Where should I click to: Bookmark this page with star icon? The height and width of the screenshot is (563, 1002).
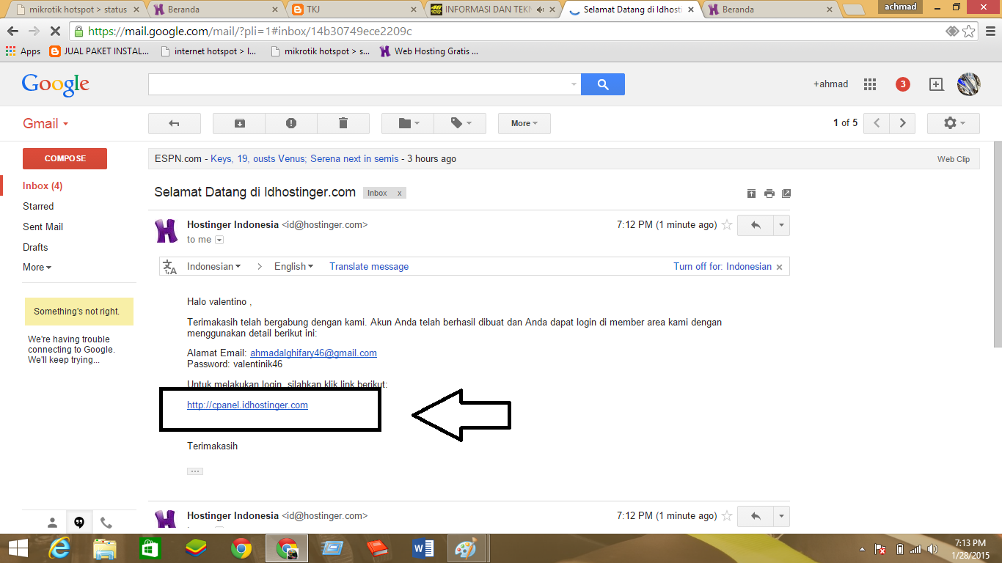pyautogui.click(x=969, y=32)
